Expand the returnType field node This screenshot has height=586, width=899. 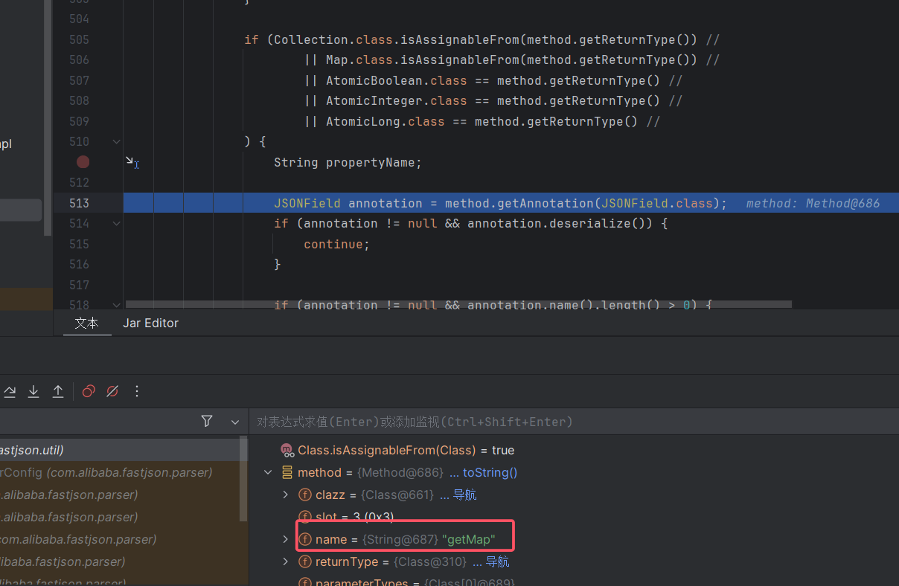tap(285, 561)
